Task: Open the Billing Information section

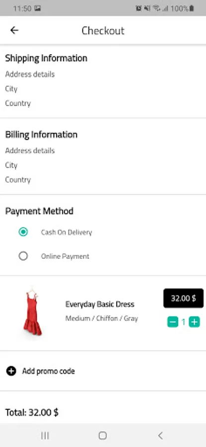Action: [41, 135]
